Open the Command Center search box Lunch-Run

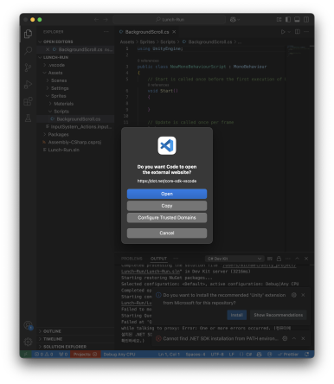click(170, 20)
